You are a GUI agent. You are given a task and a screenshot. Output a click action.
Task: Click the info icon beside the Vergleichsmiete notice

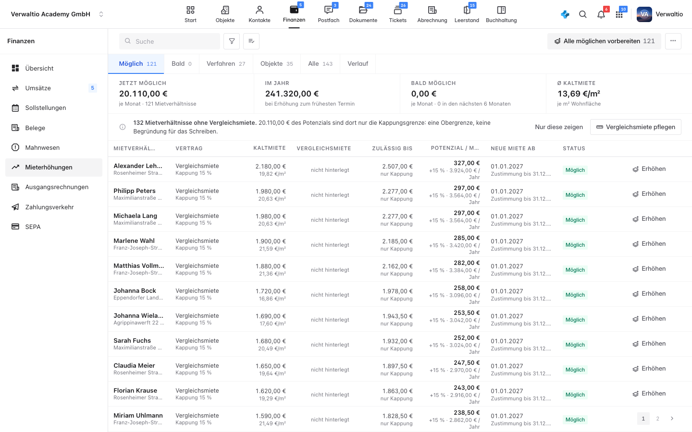[x=123, y=127]
